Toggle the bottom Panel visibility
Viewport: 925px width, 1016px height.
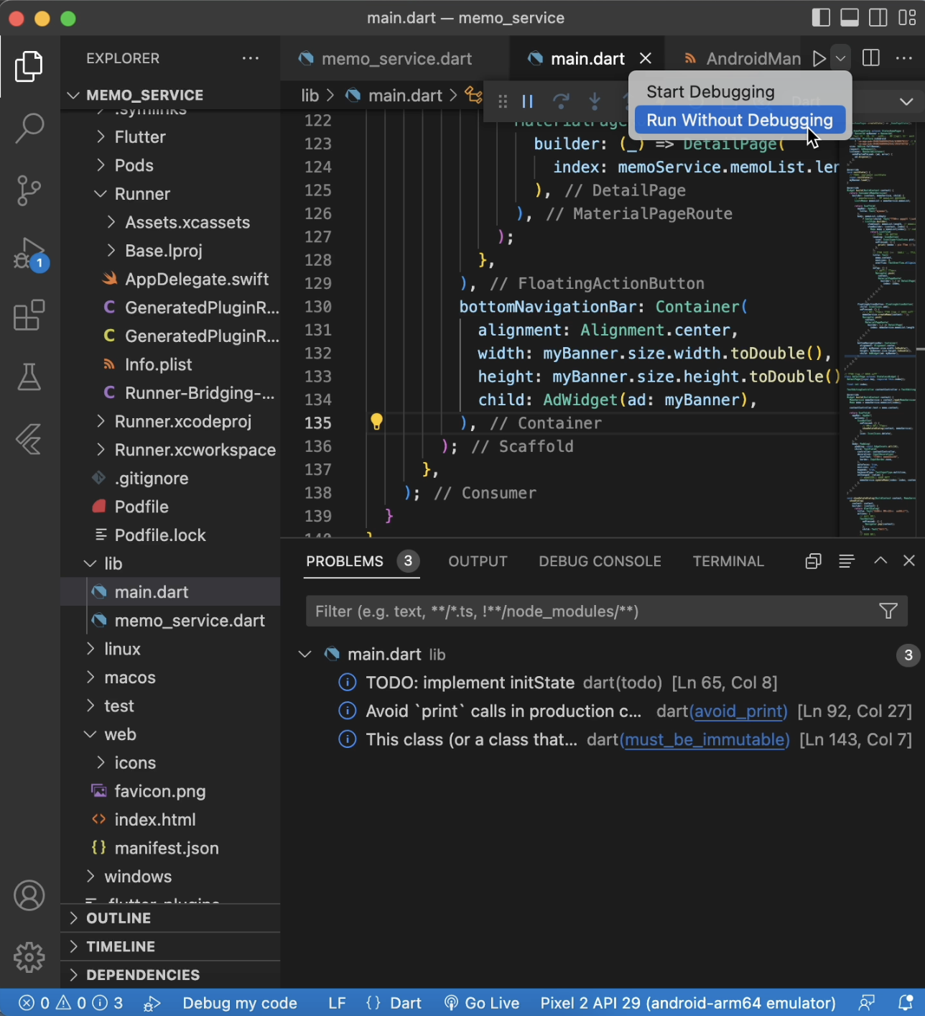click(850, 18)
